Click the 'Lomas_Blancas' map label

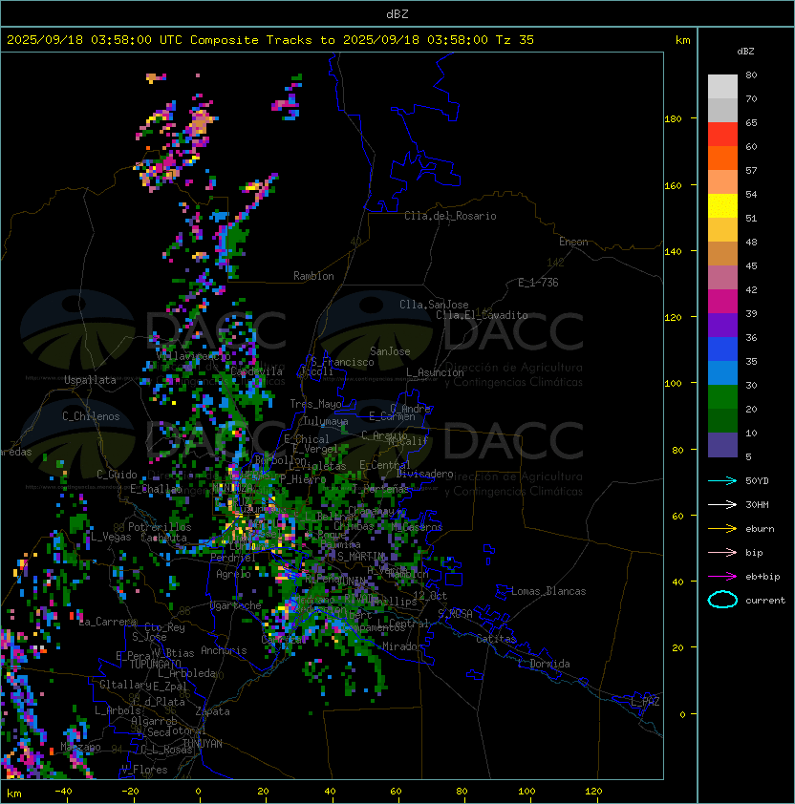pyautogui.click(x=548, y=591)
